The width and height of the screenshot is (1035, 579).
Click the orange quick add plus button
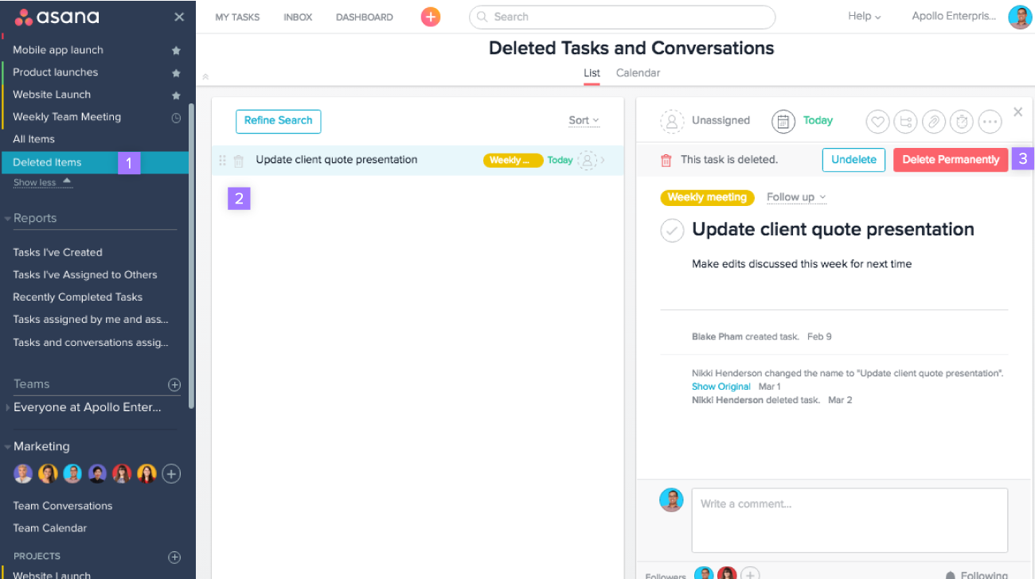430,17
